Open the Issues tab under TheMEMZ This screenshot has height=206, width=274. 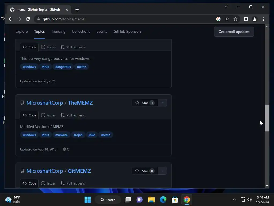(48, 115)
